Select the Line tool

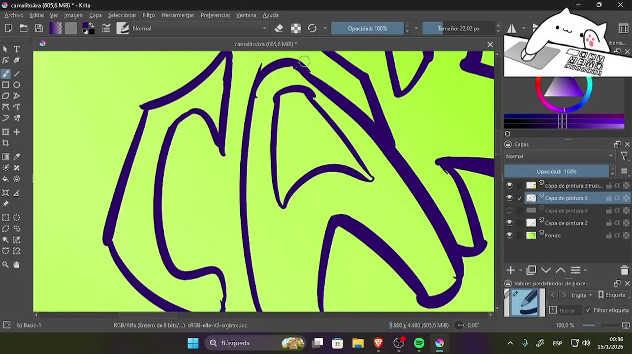[x=17, y=74]
